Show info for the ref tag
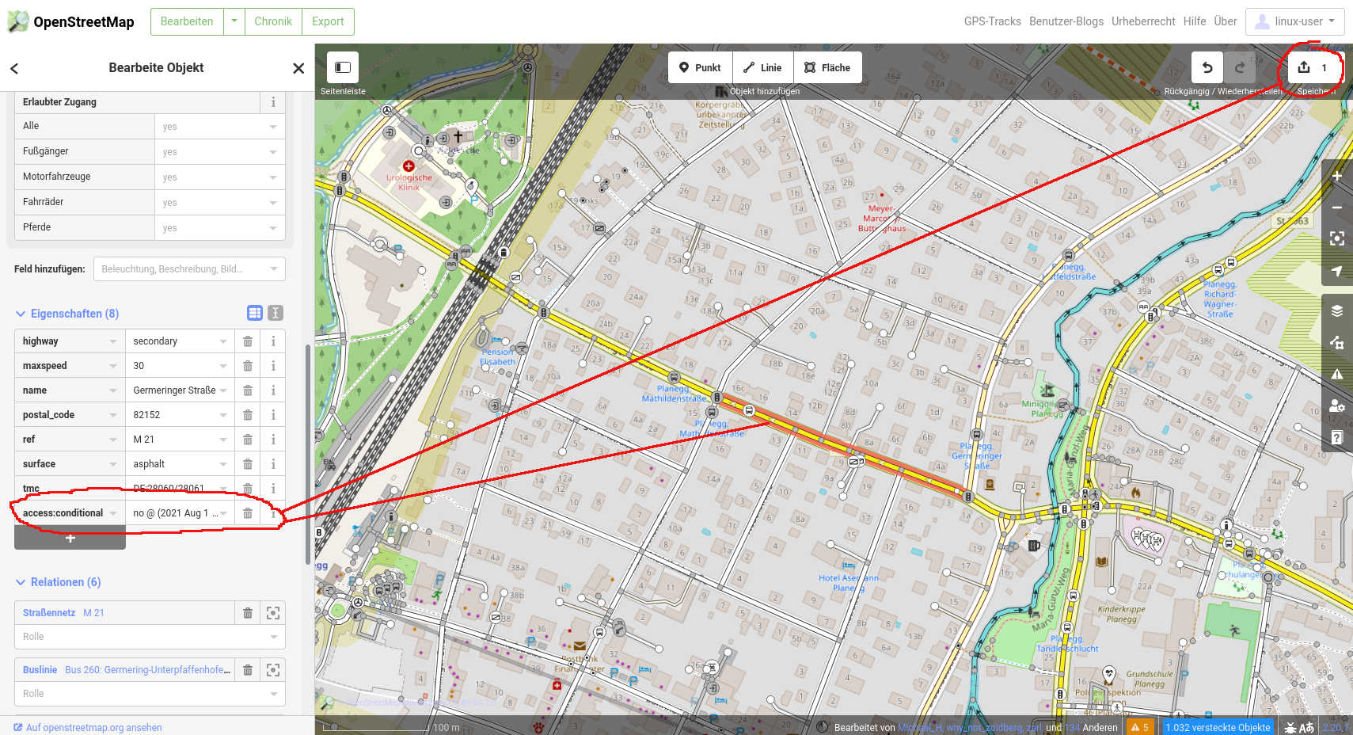 coord(273,440)
